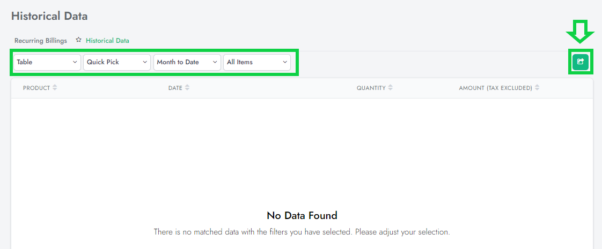This screenshot has width=602, height=249.
Task: Click the AMOUNT (TAX EXCLUDED) header label
Action: pyautogui.click(x=495, y=88)
